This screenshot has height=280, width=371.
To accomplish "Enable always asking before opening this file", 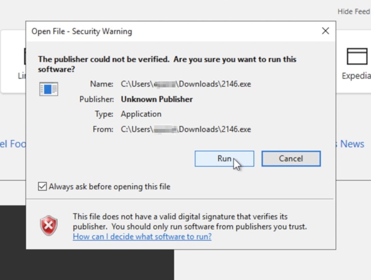I will tap(42, 186).
